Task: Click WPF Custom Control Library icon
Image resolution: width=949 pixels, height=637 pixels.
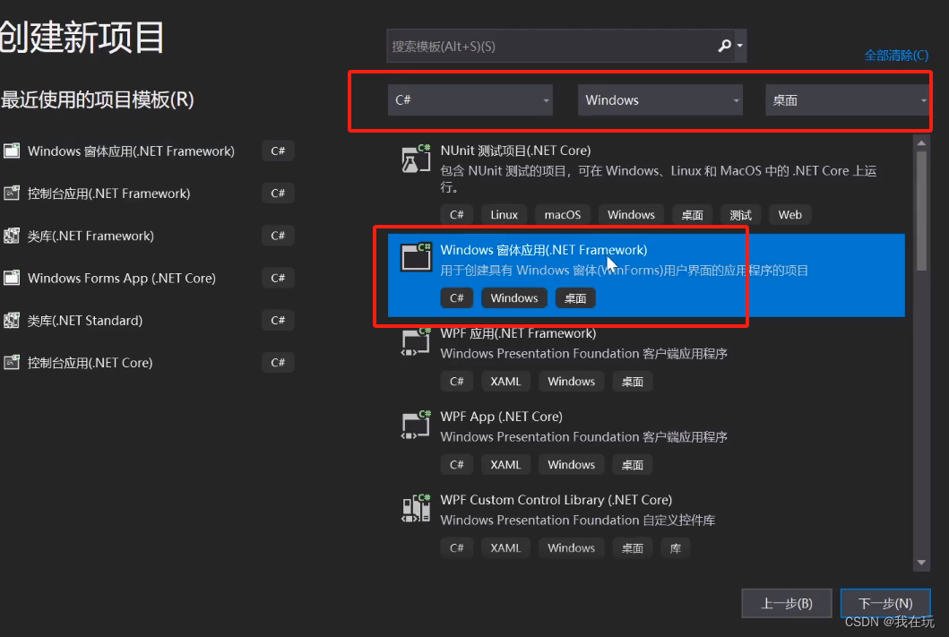Action: 416,508
